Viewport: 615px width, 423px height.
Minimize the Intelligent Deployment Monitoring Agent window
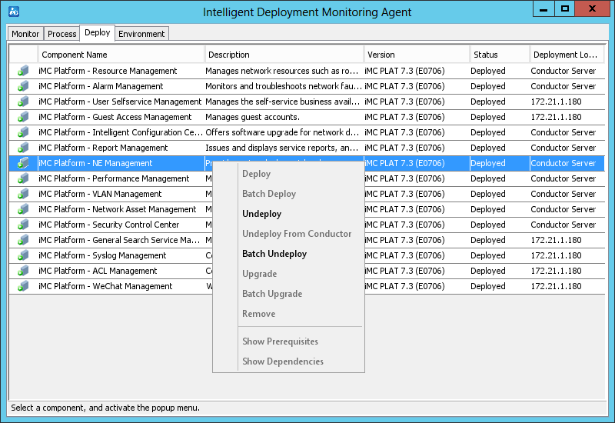click(544, 8)
